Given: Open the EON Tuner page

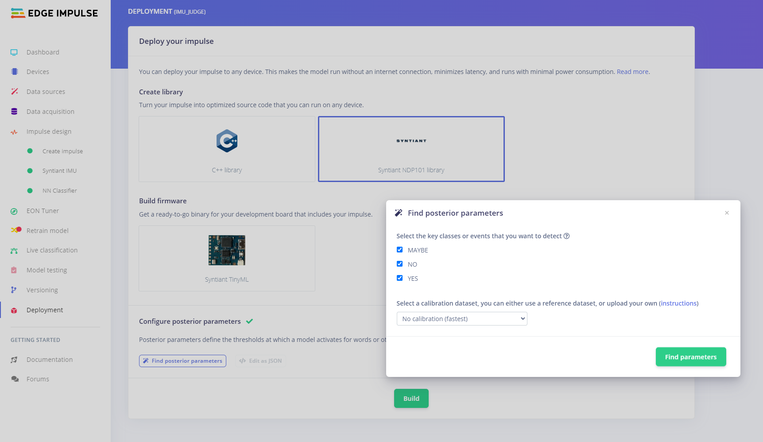Looking at the screenshot, I should pyautogui.click(x=43, y=211).
